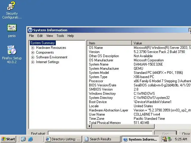Select the System Directory row
The height and width of the screenshot is (143, 191).
click(139, 97)
